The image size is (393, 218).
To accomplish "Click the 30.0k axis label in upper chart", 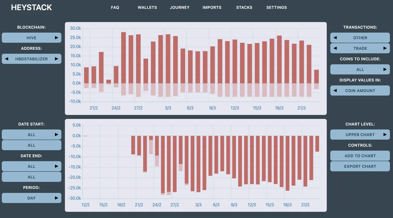I will point(75,28).
